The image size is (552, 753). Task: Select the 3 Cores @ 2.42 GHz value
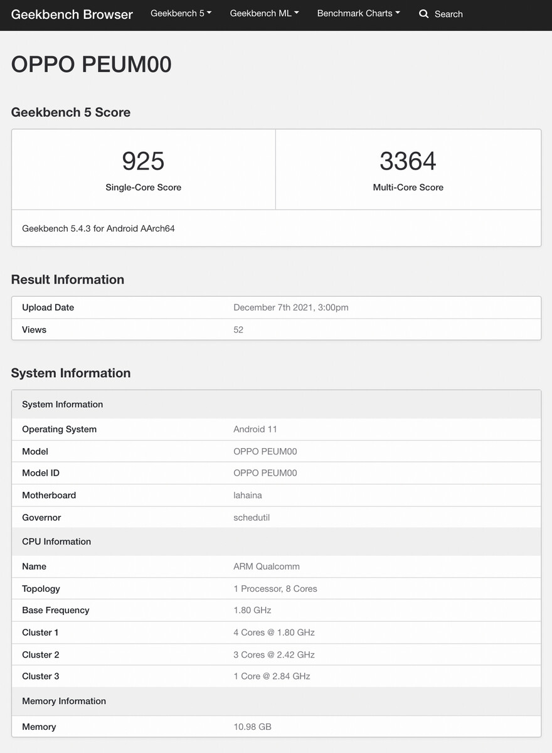click(274, 654)
